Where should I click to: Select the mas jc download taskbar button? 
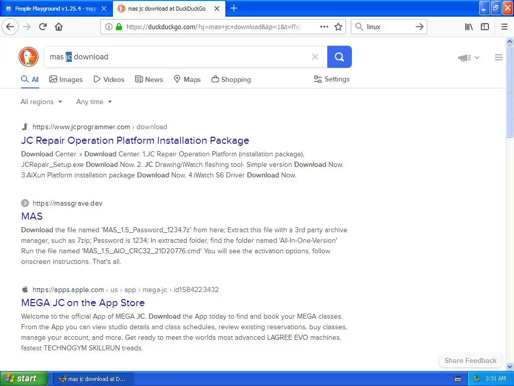pos(93,379)
